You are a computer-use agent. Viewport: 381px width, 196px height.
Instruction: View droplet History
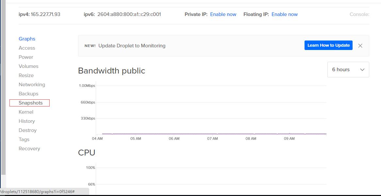[26, 121]
